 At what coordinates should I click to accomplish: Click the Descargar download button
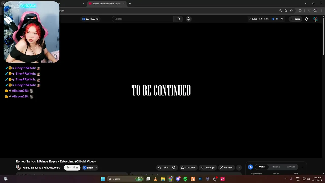tap(208, 168)
